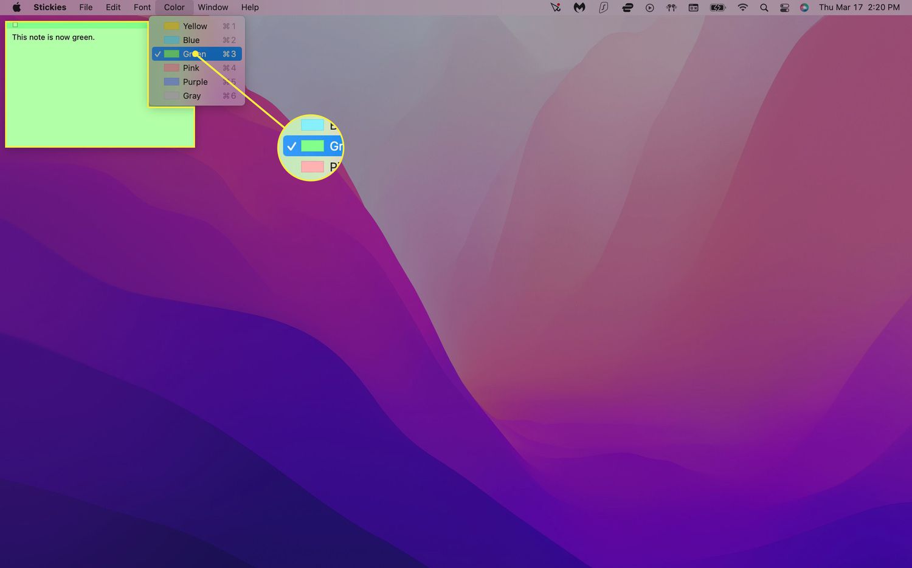Open the Apple logo menu
912x568 pixels.
tap(16, 7)
